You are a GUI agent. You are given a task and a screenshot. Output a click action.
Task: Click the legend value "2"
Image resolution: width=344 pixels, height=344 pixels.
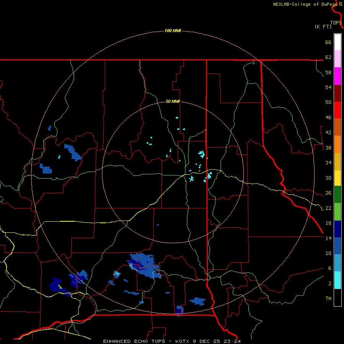330,284
